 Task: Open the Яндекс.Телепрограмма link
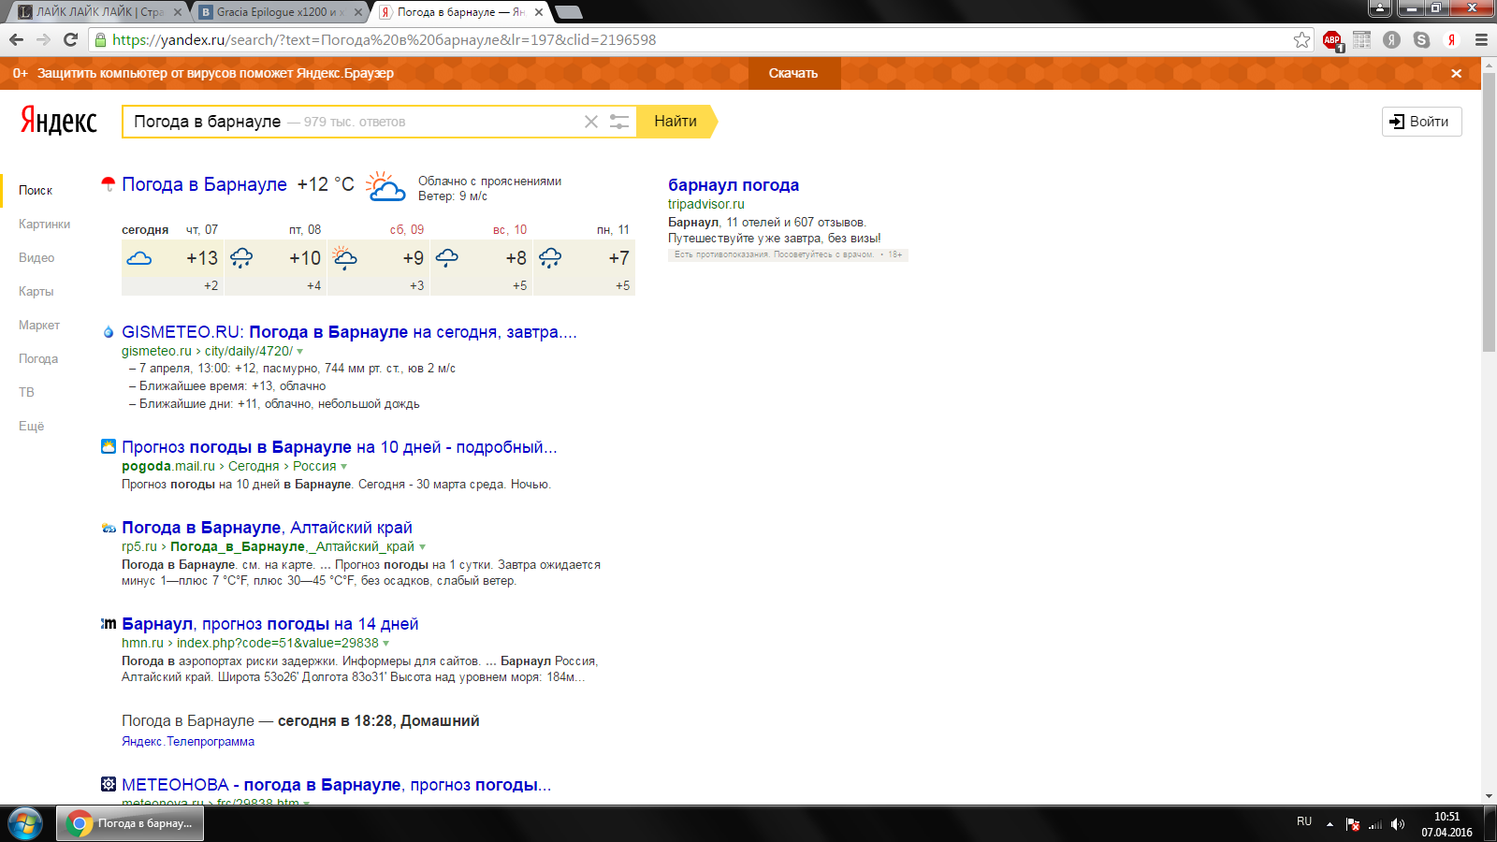coord(188,742)
